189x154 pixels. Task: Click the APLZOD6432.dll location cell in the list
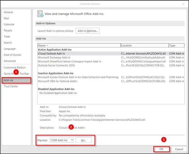(143, 54)
